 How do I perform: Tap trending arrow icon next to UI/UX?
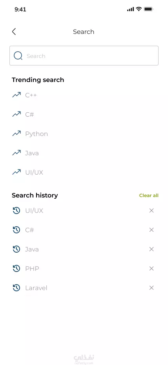16,172
